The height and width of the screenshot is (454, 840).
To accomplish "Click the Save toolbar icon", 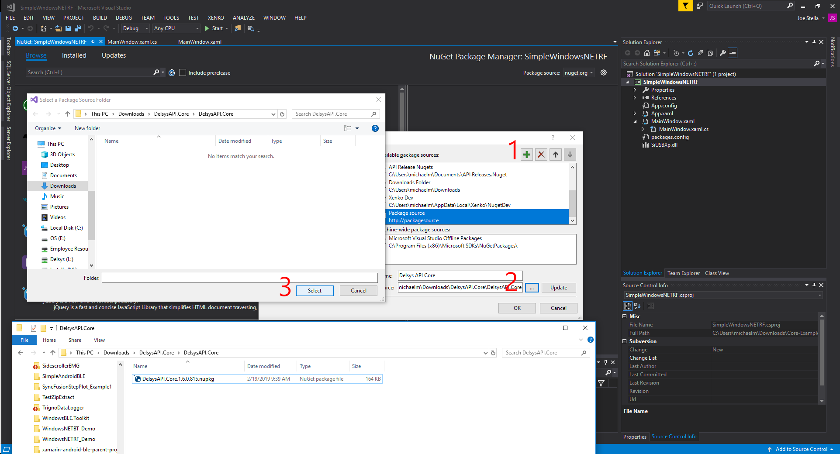I will [x=68, y=28].
